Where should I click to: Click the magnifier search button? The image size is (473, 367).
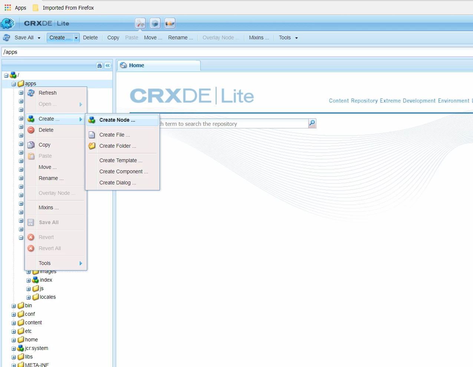[312, 123]
